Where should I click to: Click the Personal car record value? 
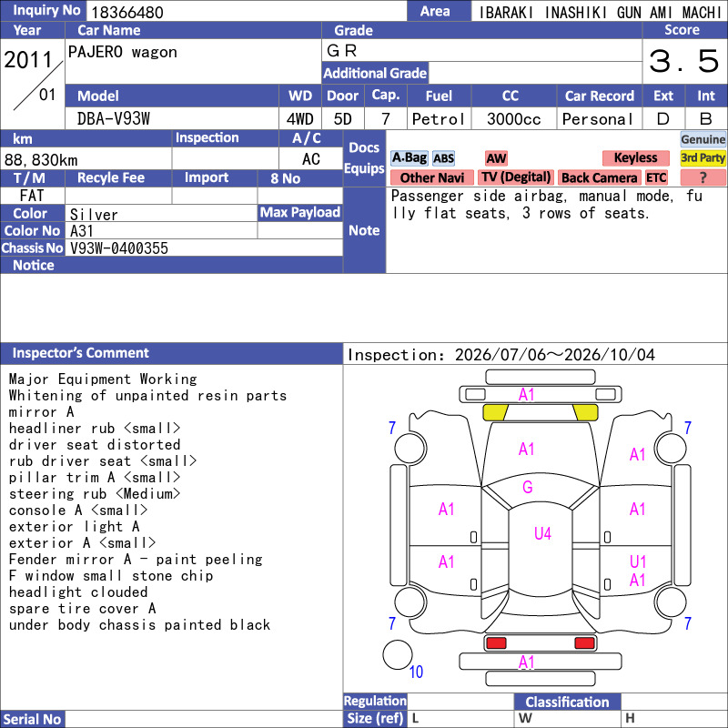click(x=598, y=119)
